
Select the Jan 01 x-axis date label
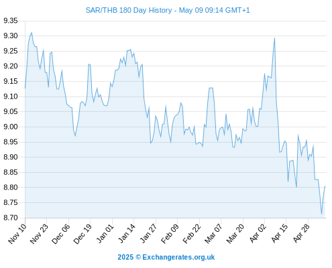coord(105,234)
